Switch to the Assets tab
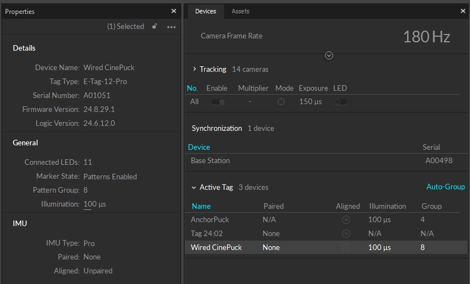Screen dimensions: 470x284 click(240, 11)
